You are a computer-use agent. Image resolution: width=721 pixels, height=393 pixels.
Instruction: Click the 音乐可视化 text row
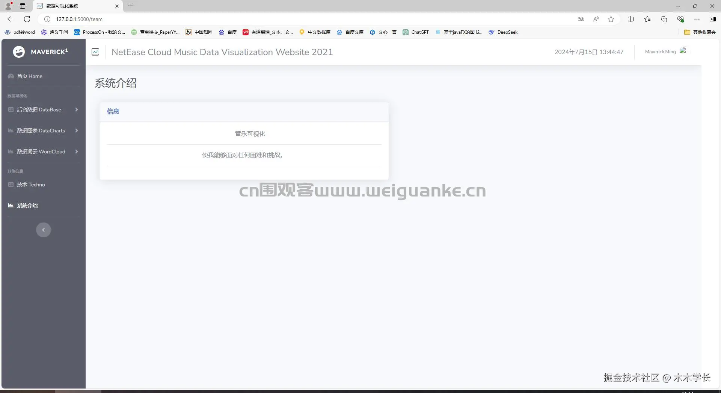(x=250, y=134)
